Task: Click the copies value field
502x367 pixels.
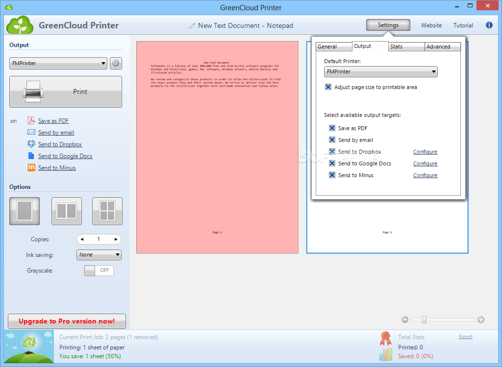Action: 99,239
